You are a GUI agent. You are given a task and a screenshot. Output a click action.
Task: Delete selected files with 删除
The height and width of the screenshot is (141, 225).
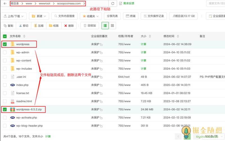(69, 26)
